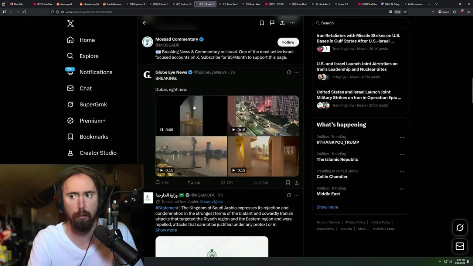The height and width of the screenshot is (266, 473).
Task: Open the header more options menu
Action: (292, 23)
